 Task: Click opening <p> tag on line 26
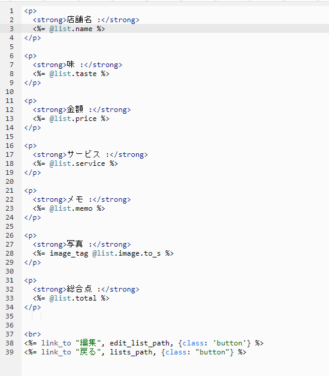31,235
